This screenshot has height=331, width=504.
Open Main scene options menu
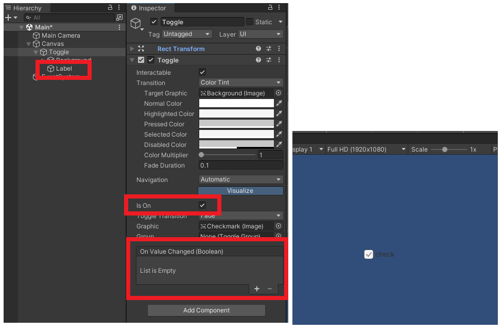coord(119,27)
